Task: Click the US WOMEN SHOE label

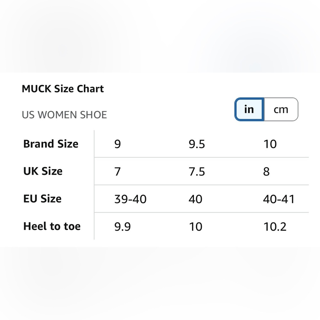Action: click(x=64, y=115)
